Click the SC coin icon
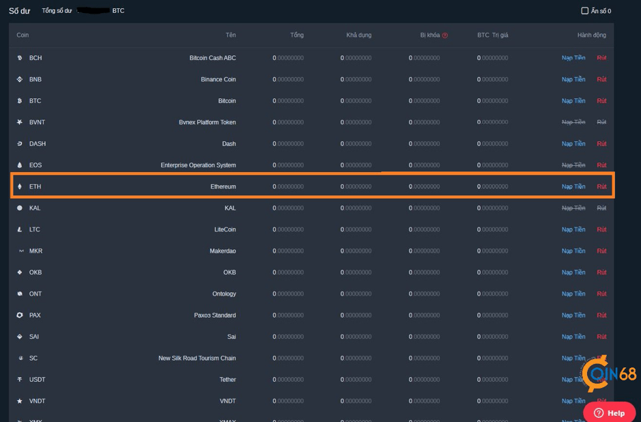Viewport: 641px width, 422px height. point(21,358)
